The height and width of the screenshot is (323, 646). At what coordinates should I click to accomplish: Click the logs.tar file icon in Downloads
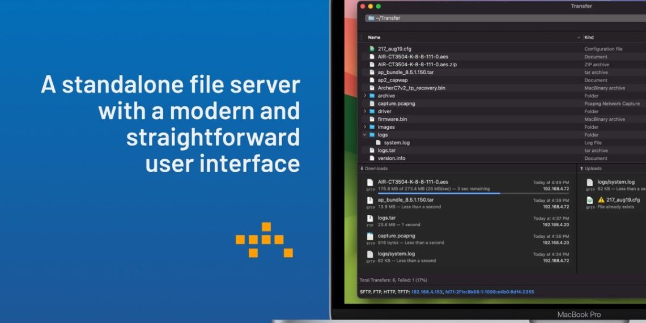(370, 218)
